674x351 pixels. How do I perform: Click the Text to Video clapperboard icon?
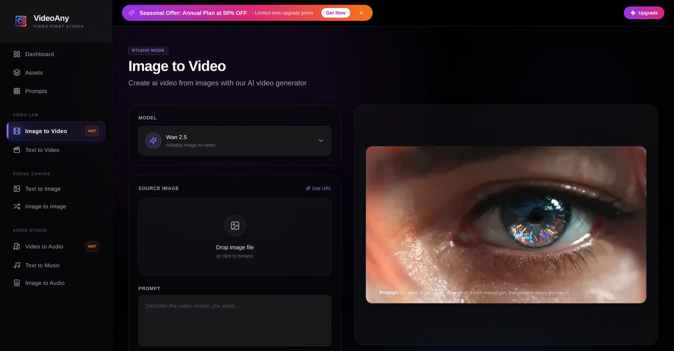[17, 150]
